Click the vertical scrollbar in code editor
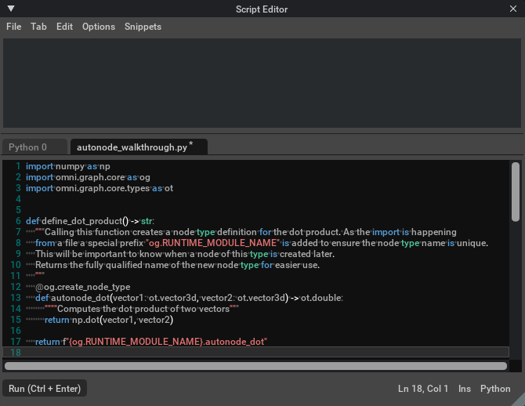 (515, 192)
